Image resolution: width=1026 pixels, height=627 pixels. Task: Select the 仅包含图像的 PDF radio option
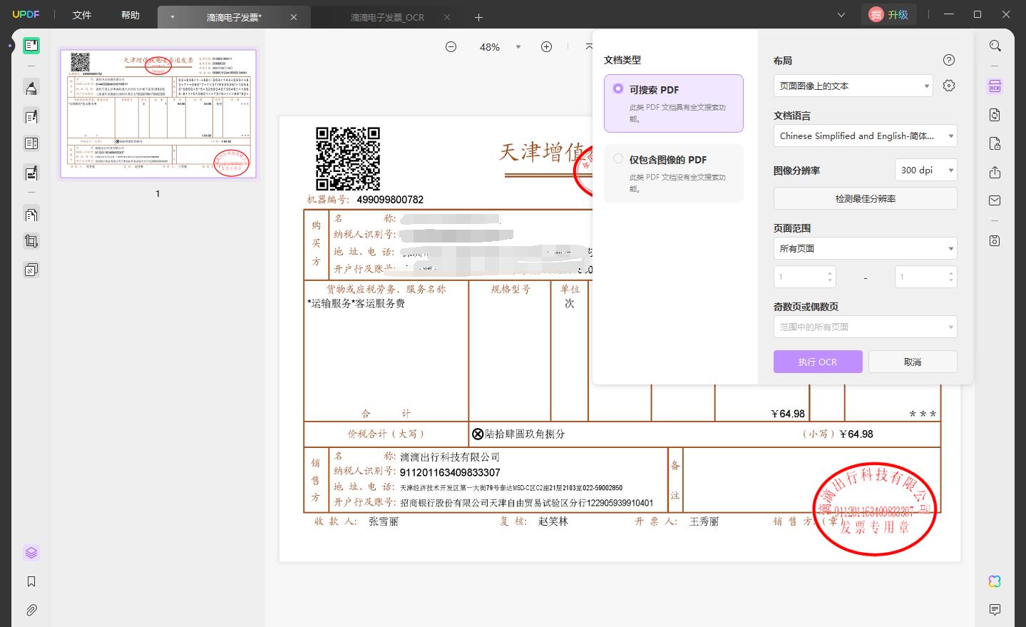(618, 159)
